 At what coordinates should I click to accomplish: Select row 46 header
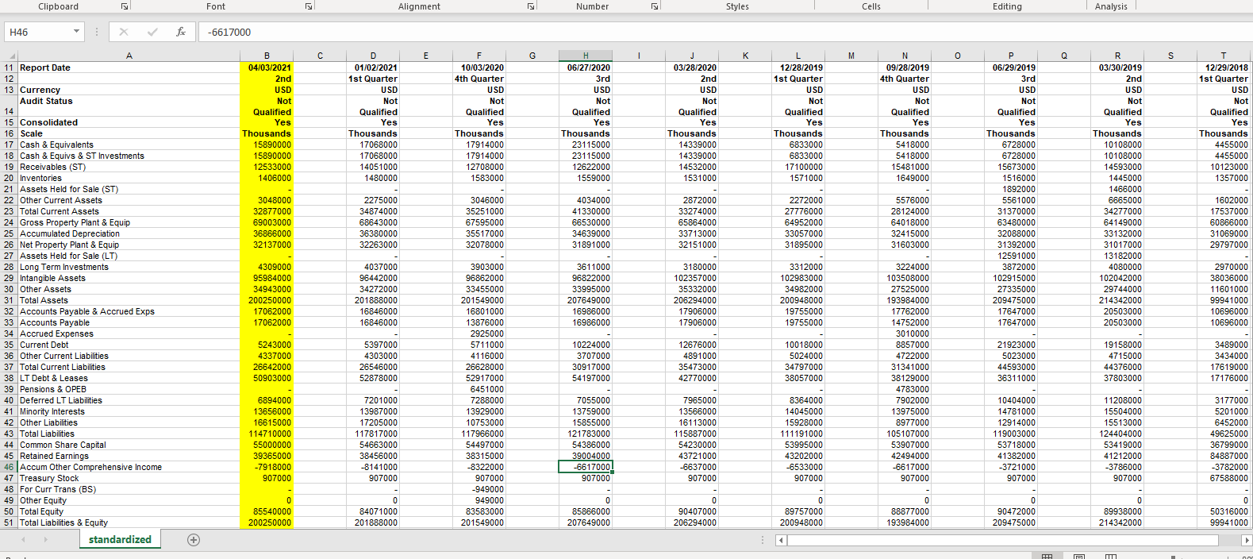tap(9, 467)
